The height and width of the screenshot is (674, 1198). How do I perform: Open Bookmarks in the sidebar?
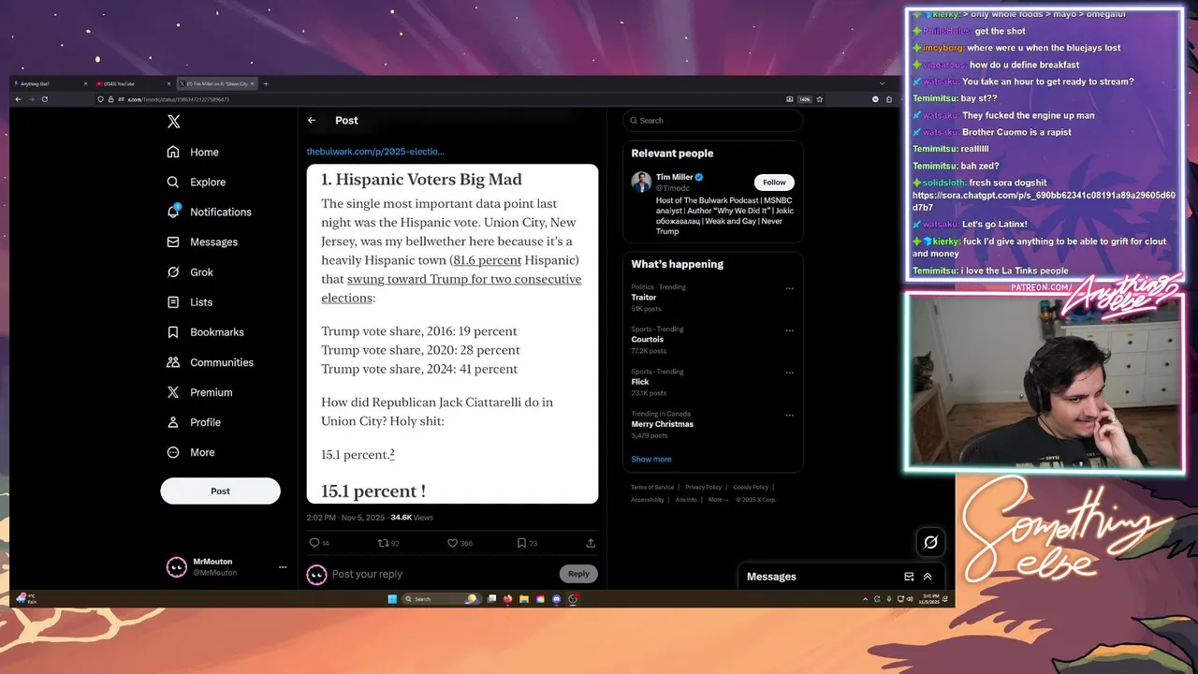[x=205, y=331]
